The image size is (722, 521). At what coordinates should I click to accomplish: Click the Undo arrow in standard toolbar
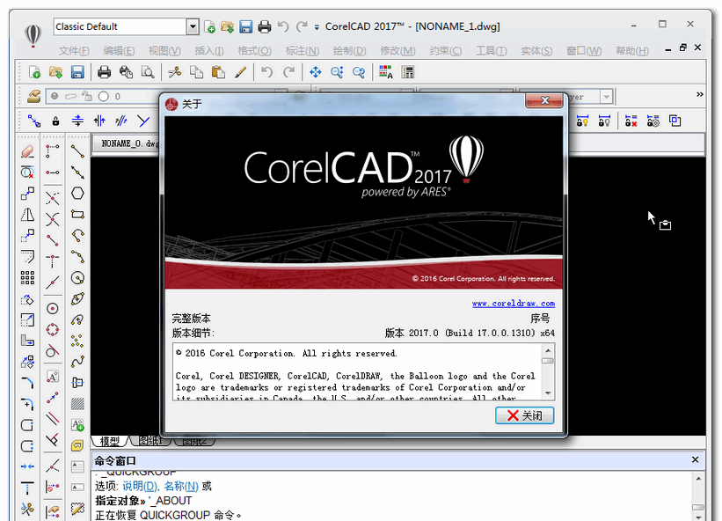coord(266,72)
